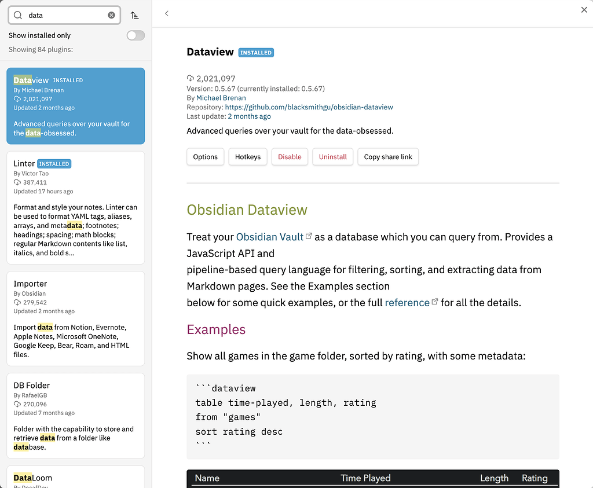This screenshot has width=593, height=488.
Task: Clear the search field using the x icon
Action: [111, 15]
